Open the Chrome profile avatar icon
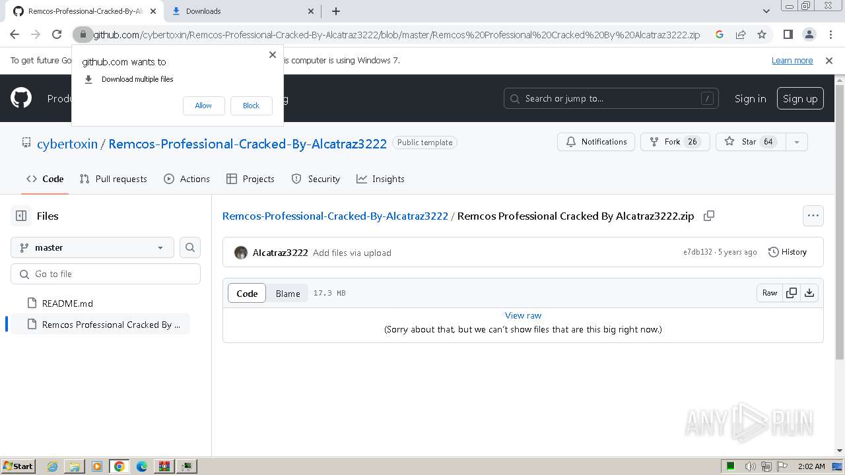 pyautogui.click(x=809, y=34)
